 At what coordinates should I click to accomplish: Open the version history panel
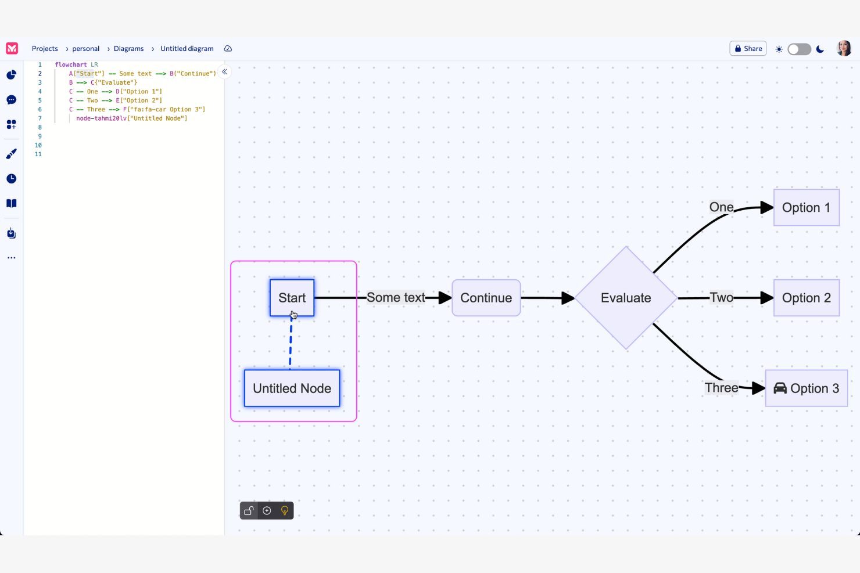[x=11, y=178]
